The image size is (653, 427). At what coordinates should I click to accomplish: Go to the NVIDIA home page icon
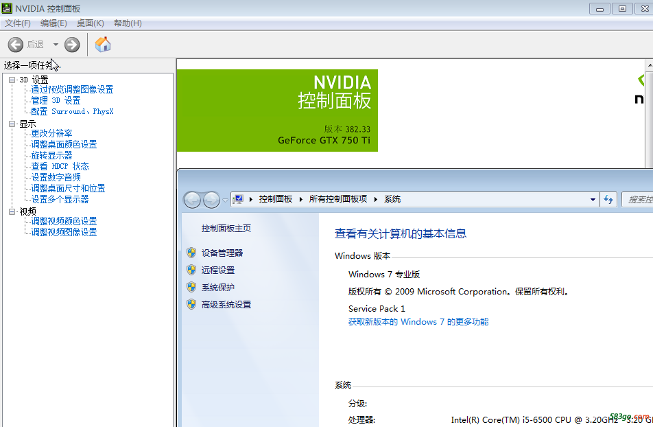coord(103,44)
